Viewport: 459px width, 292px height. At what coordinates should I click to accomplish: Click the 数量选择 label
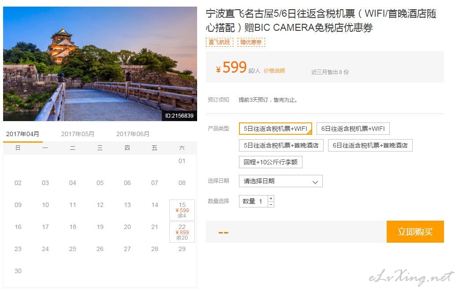218,201
